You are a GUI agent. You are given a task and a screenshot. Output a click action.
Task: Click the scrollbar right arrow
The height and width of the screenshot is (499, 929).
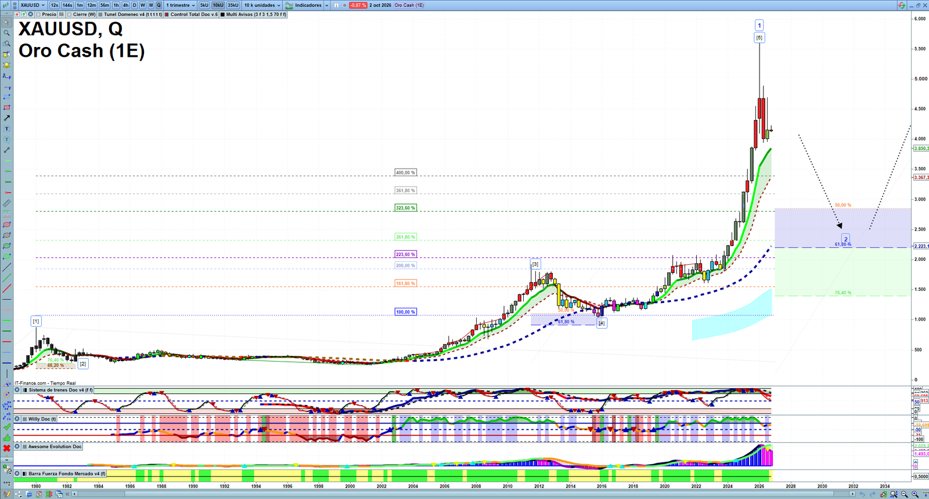click(x=852, y=494)
